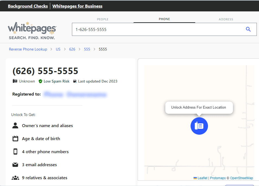Click the blue search magnifier icon

(x=248, y=29)
